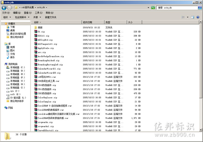Click the 新建文件夹 button

tap(51, 17)
